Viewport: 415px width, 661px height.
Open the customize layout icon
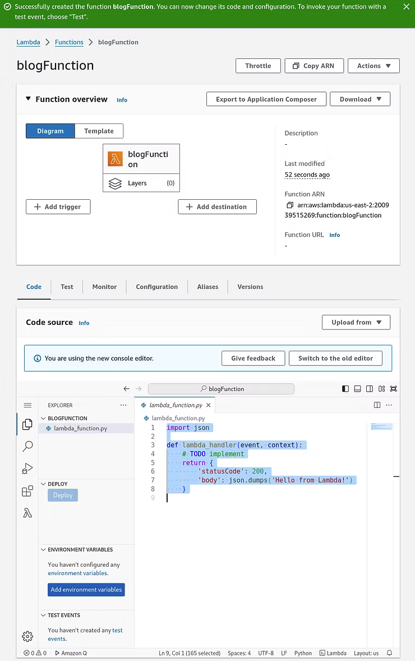pyautogui.click(x=382, y=389)
